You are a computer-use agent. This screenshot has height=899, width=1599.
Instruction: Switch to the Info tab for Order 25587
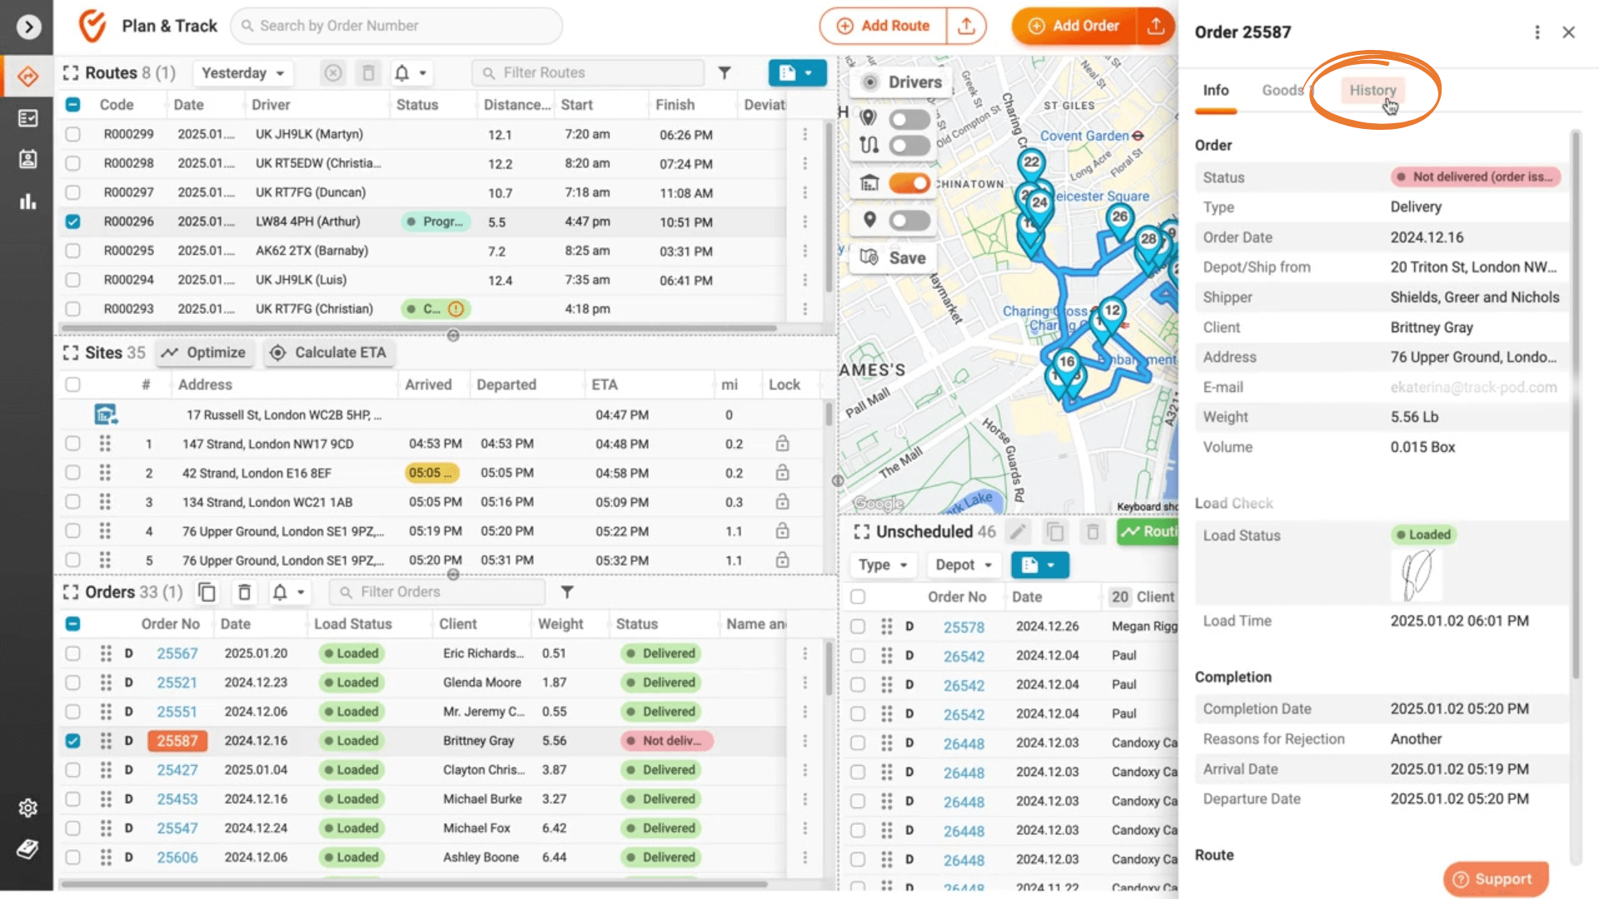click(1216, 90)
